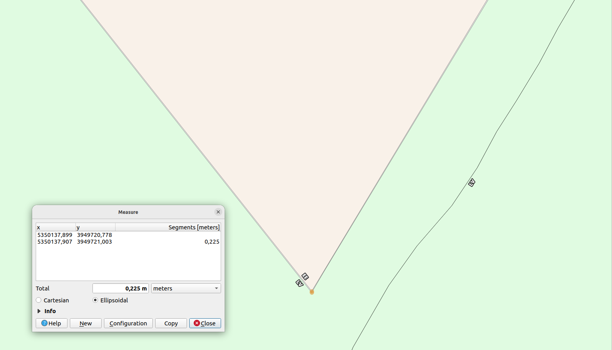Click the Segments [meters] column header
The height and width of the screenshot is (350, 612).
point(168,227)
